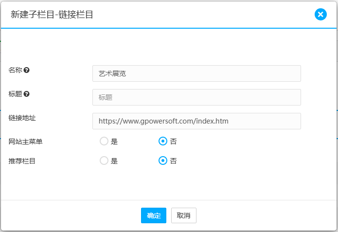Click the 否 text next to 推荐栏目 radio

pyautogui.click(x=173, y=161)
